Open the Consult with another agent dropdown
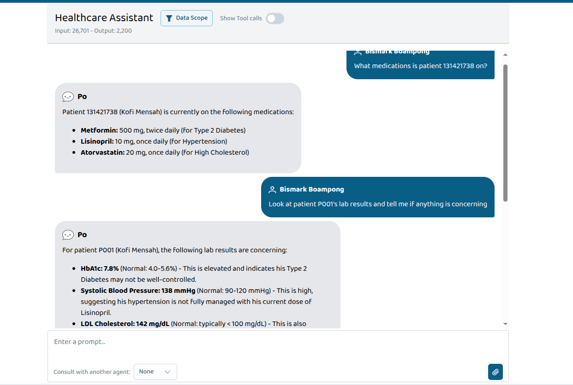 click(x=155, y=372)
